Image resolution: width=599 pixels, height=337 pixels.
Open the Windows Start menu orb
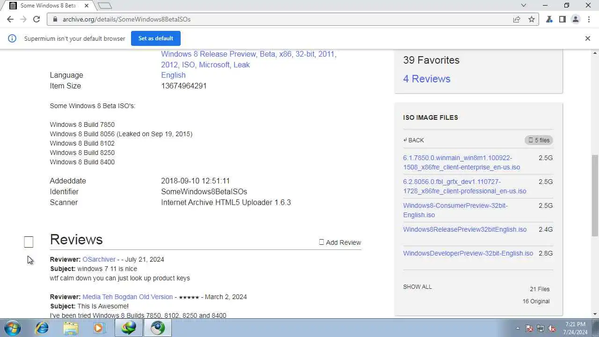(12, 328)
